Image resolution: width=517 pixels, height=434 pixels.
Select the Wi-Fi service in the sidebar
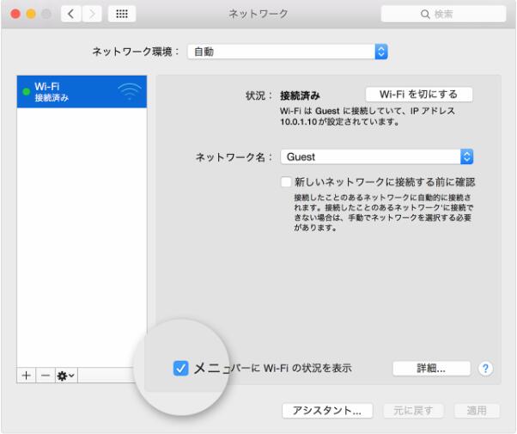[x=82, y=92]
